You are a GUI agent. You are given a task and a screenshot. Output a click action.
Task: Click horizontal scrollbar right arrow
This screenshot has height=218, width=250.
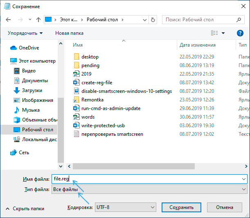pos(246,166)
